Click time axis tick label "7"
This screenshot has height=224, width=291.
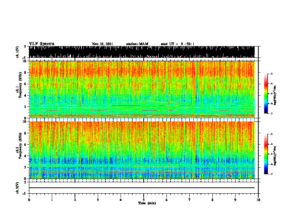(190, 200)
